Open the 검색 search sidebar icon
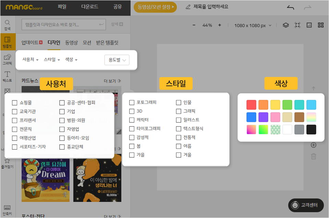This screenshot has height=218, width=329. coord(7,25)
